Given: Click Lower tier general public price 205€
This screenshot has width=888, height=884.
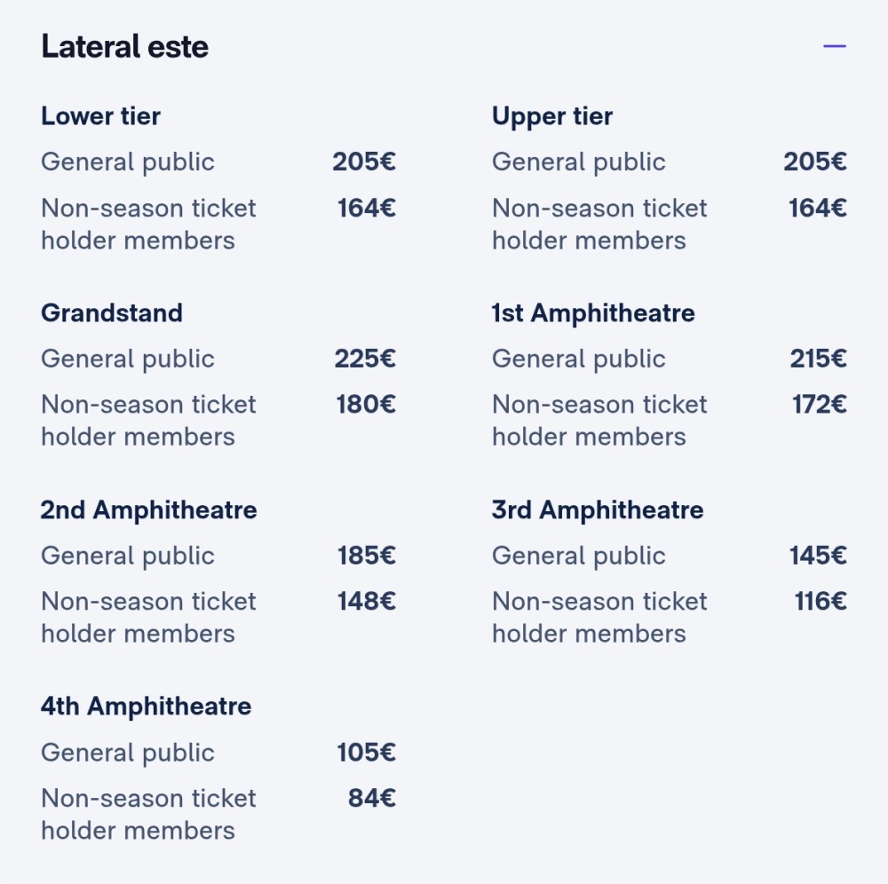Looking at the screenshot, I should coord(364,162).
